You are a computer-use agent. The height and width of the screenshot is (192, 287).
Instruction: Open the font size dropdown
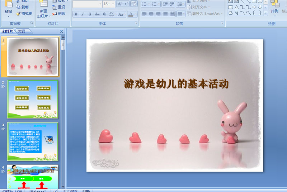(x=113, y=4)
